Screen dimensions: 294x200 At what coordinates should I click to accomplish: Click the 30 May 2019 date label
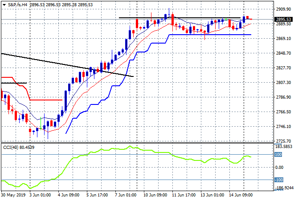tap(13, 195)
